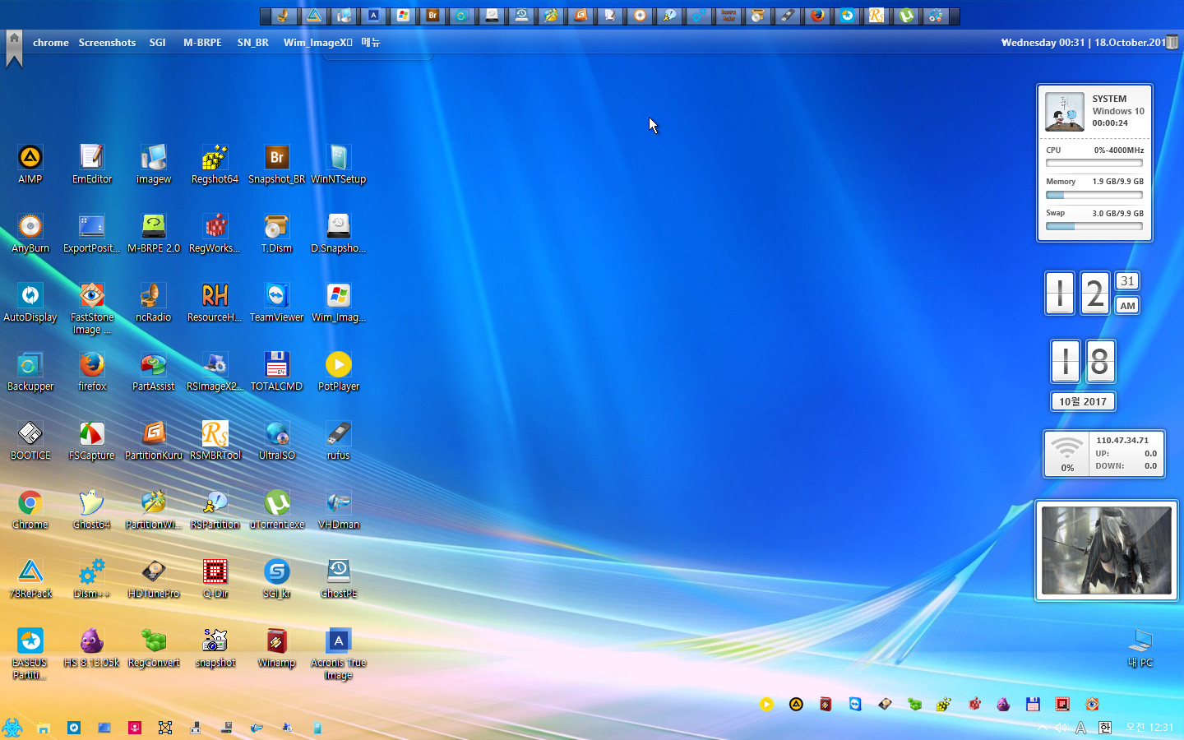Open Acronis True Image desktop icon

click(339, 654)
